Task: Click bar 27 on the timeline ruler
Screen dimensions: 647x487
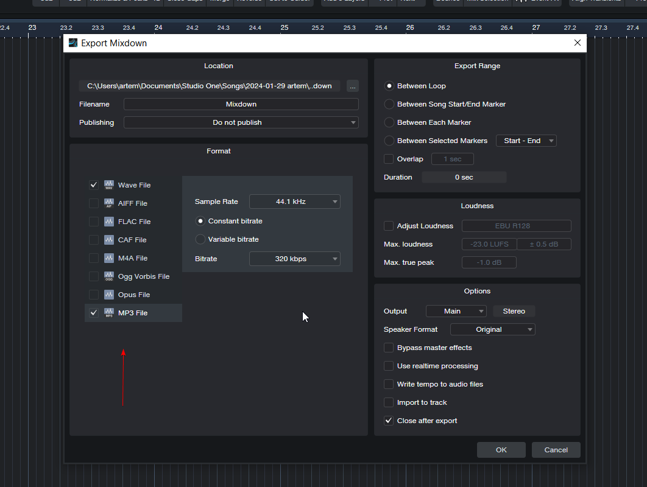Action: pyautogui.click(x=536, y=27)
